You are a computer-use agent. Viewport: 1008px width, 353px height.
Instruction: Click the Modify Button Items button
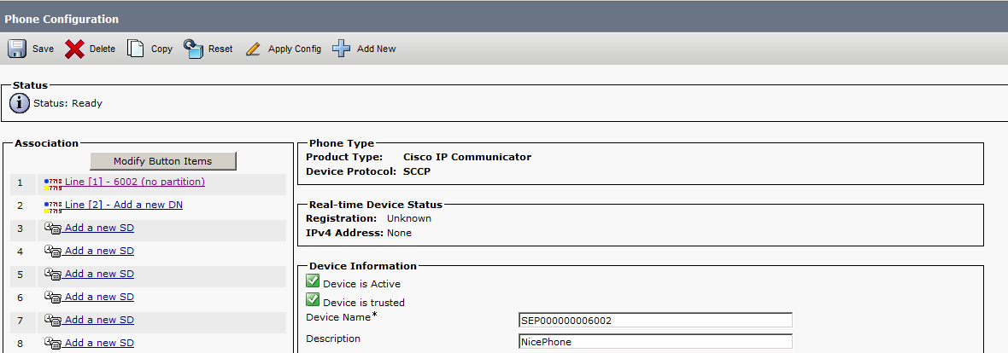coord(162,161)
